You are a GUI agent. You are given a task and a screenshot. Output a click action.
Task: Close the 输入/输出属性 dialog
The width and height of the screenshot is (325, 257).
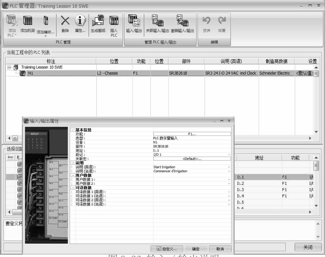(x=229, y=121)
